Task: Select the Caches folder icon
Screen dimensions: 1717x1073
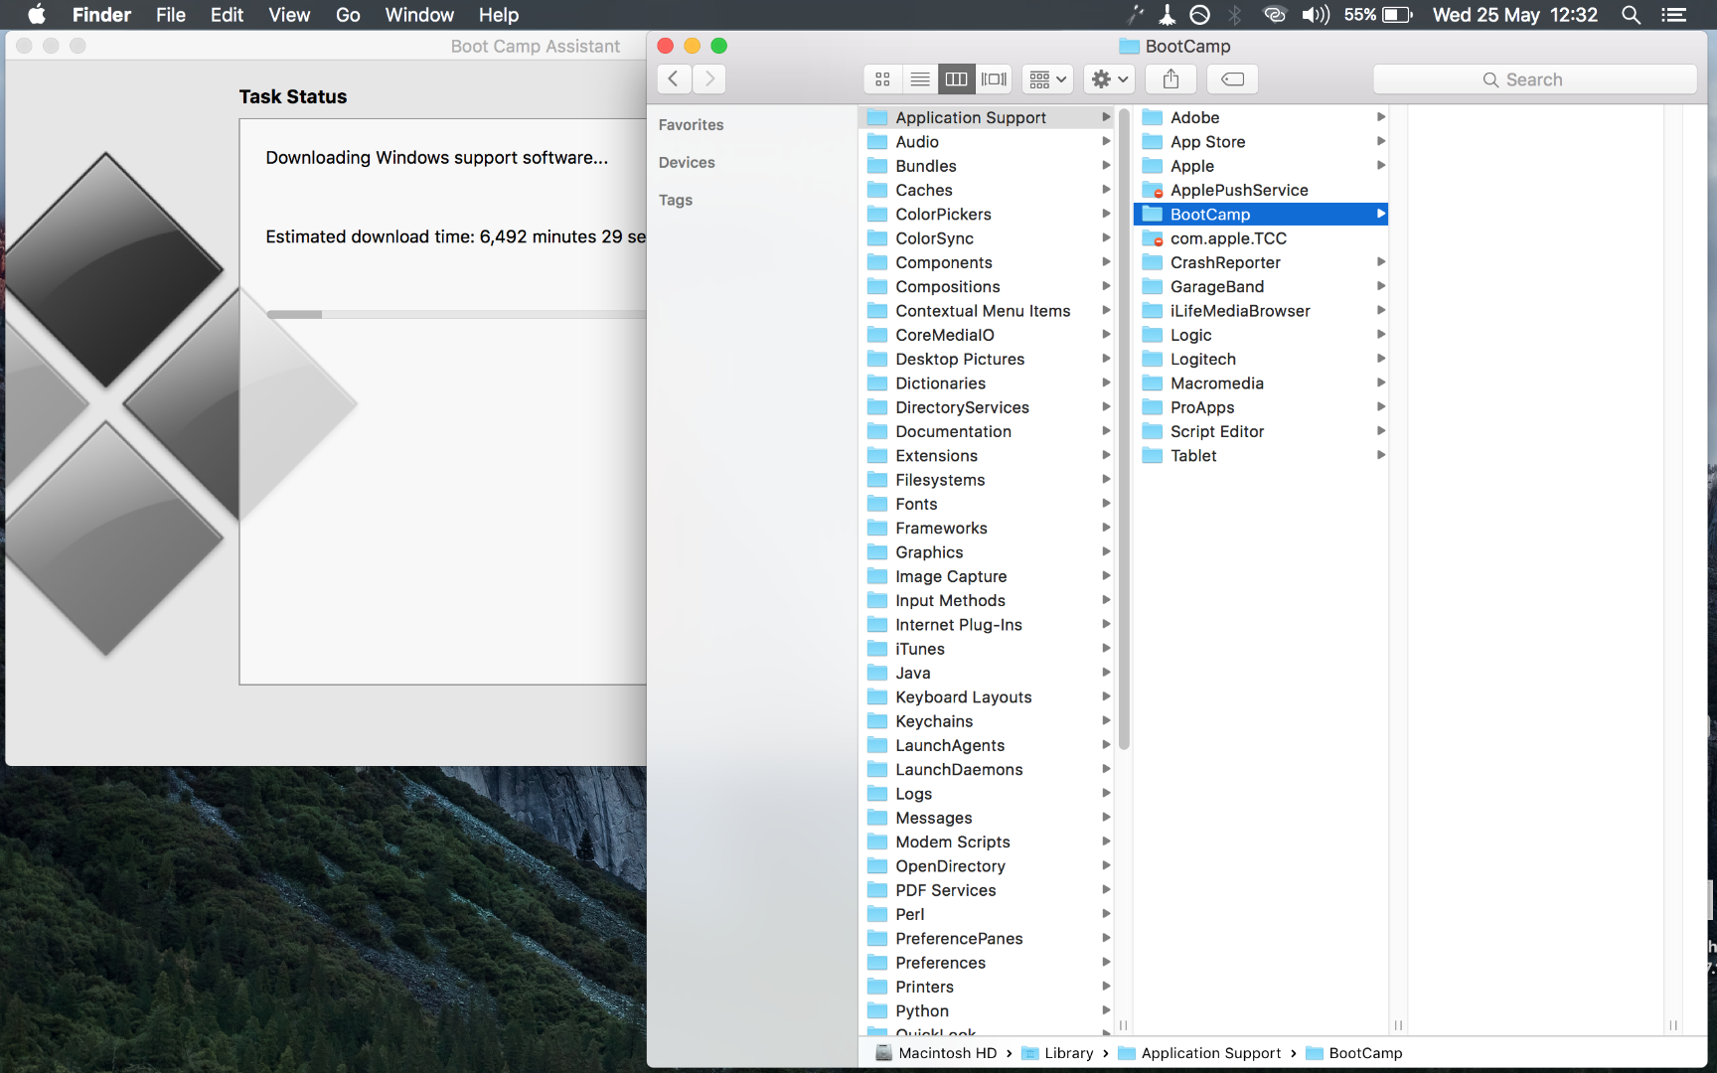Action: click(877, 190)
